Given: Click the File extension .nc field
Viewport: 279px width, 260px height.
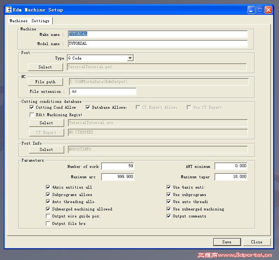Looking at the screenshot, I should 103,91.
